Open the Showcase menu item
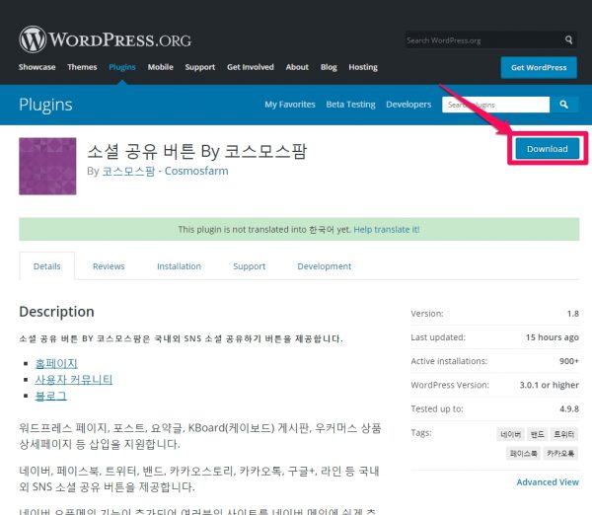The image size is (592, 515). pyautogui.click(x=37, y=67)
